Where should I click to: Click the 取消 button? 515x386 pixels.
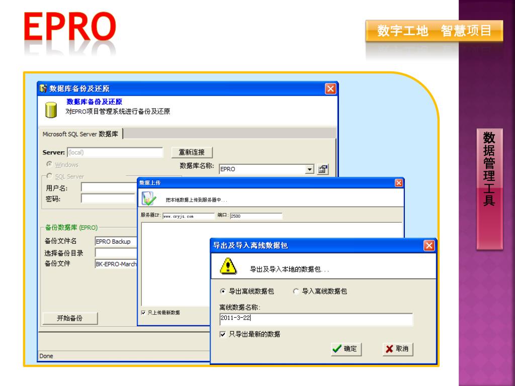tap(398, 349)
